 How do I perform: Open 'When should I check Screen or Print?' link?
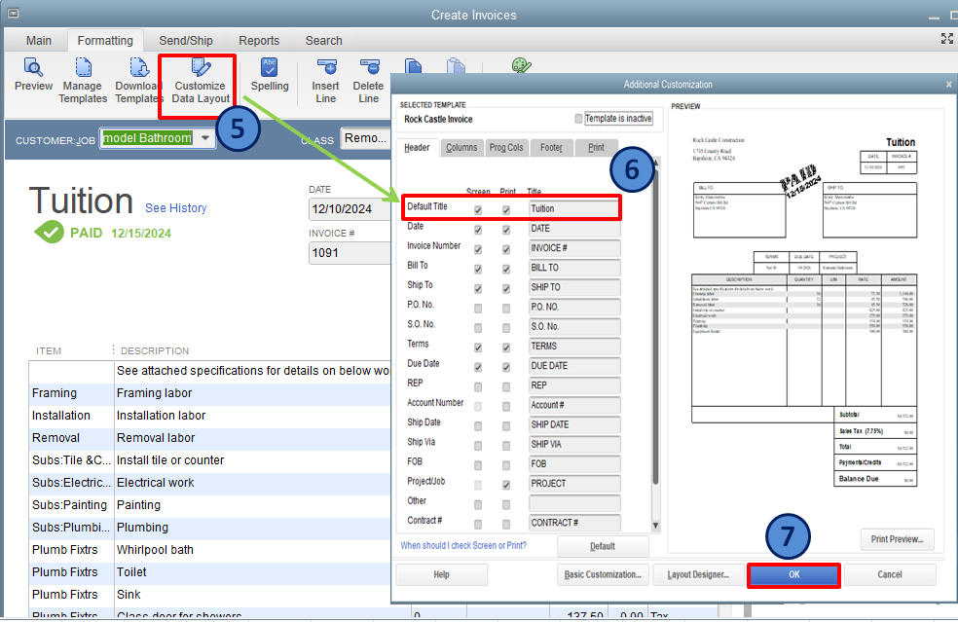[x=463, y=546]
